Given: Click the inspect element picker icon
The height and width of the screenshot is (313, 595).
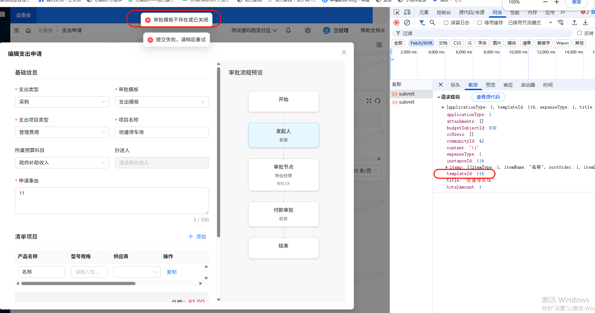Looking at the screenshot, I should pos(396,12).
